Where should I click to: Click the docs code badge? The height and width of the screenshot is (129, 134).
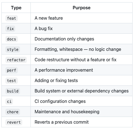(12, 39)
